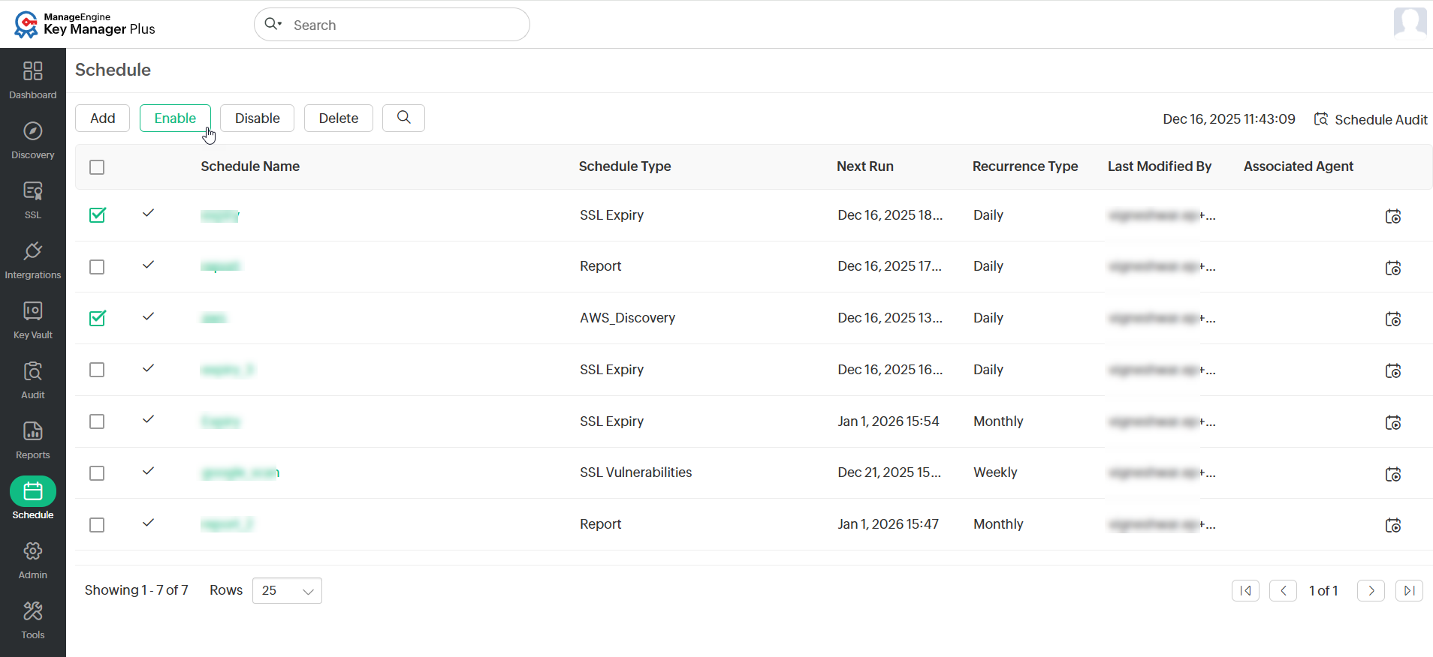Image resolution: width=1433 pixels, height=657 pixels.
Task: Open the schedule name link in the AWS_Discovery row
Action: click(214, 318)
